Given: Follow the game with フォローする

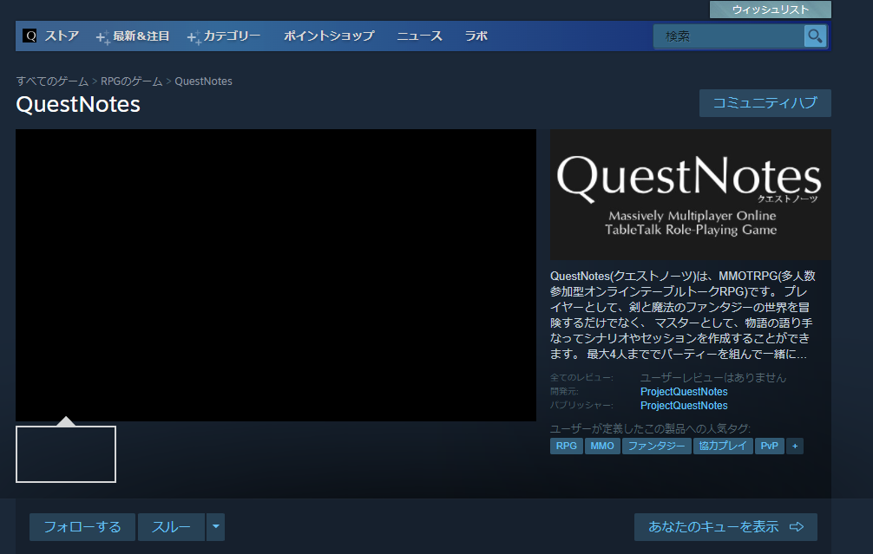Looking at the screenshot, I should tap(82, 527).
